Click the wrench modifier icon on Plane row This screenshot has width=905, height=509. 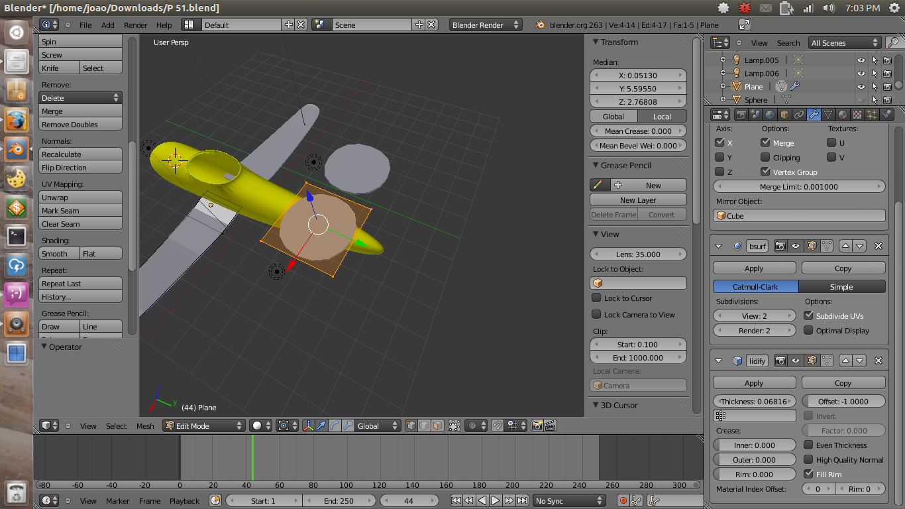pos(795,87)
